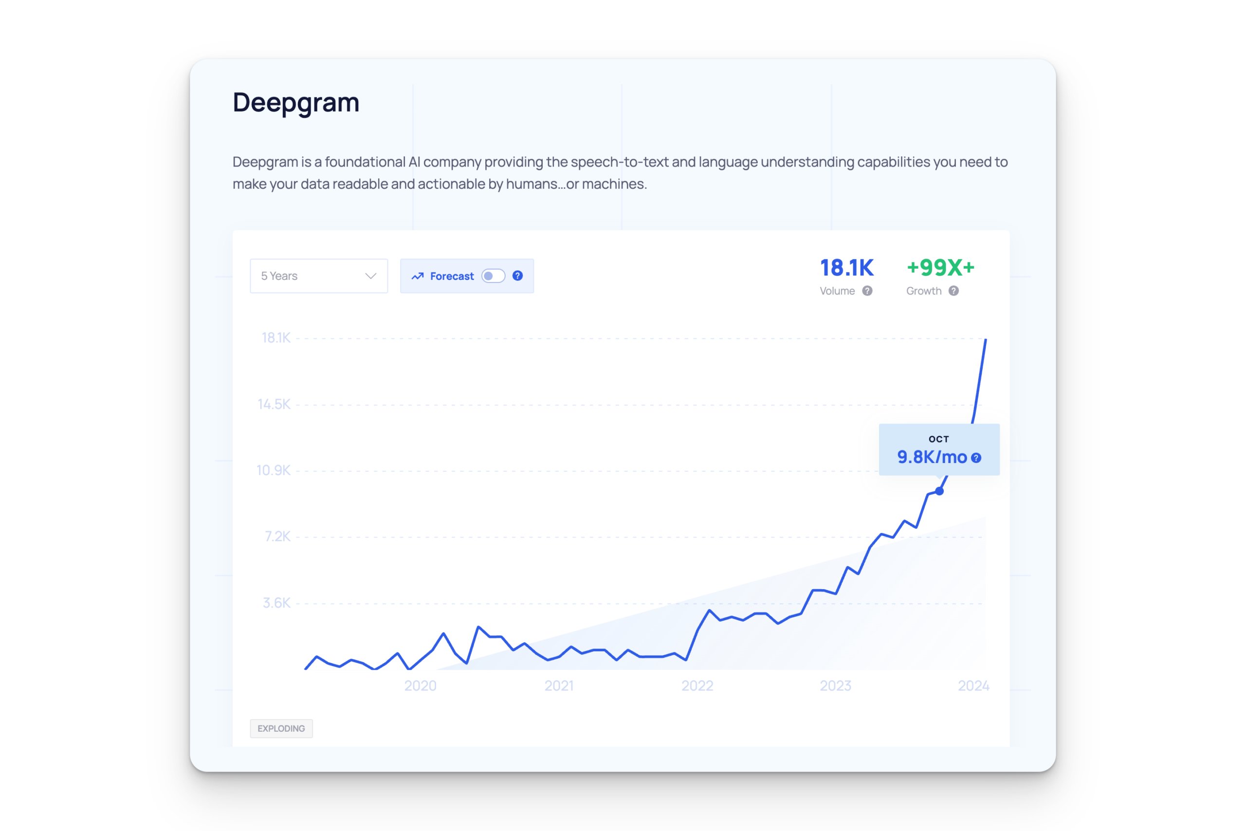Click the OCT label in the chart tooltip
Image resolution: width=1246 pixels, height=831 pixels.
click(x=939, y=439)
